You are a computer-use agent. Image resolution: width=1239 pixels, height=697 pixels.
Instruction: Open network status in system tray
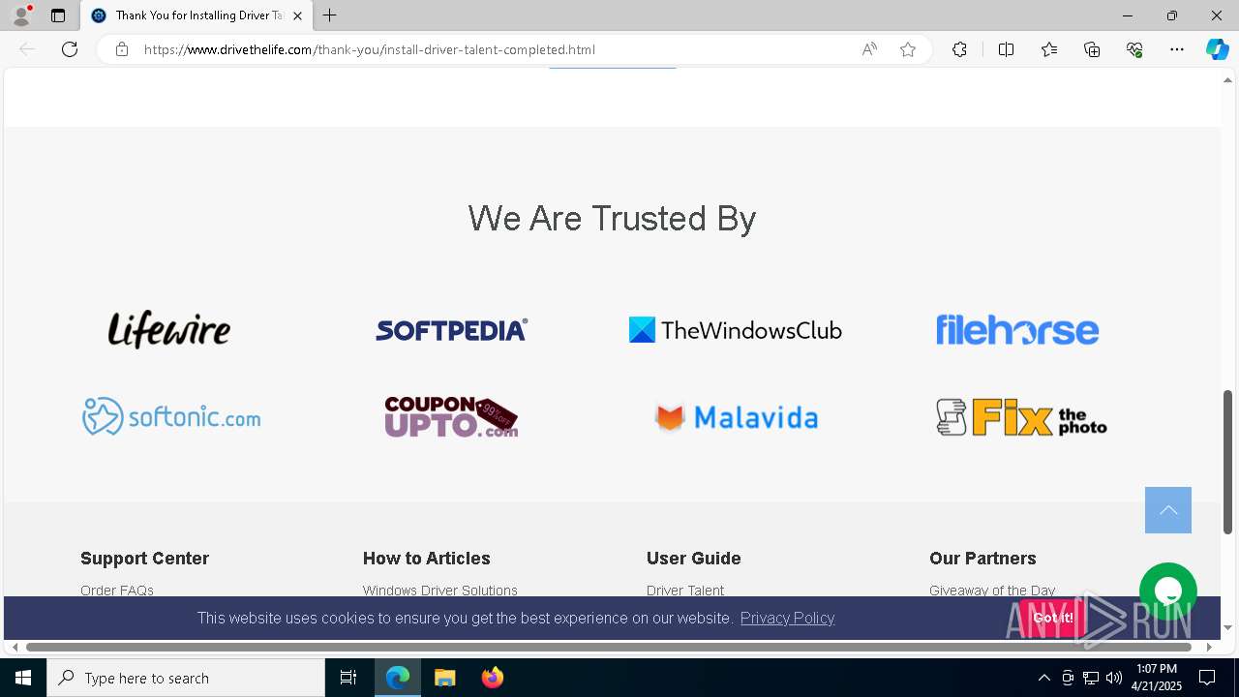coord(1091,678)
